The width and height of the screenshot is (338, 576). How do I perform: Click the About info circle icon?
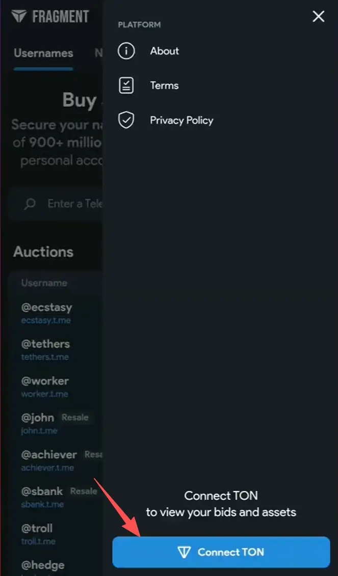click(x=126, y=51)
